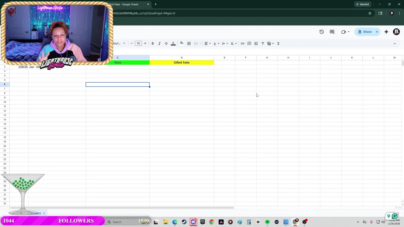Image resolution: width=404 pixels, height=227 pixels.
Task: Open the Gemini button in Chrome
Action: [x=362, y=4]
